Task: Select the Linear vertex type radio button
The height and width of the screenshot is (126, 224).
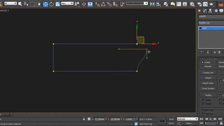Action: [202, 62]
